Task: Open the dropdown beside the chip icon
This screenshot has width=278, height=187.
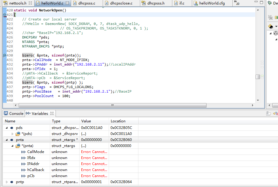Action: coord(276,26)
